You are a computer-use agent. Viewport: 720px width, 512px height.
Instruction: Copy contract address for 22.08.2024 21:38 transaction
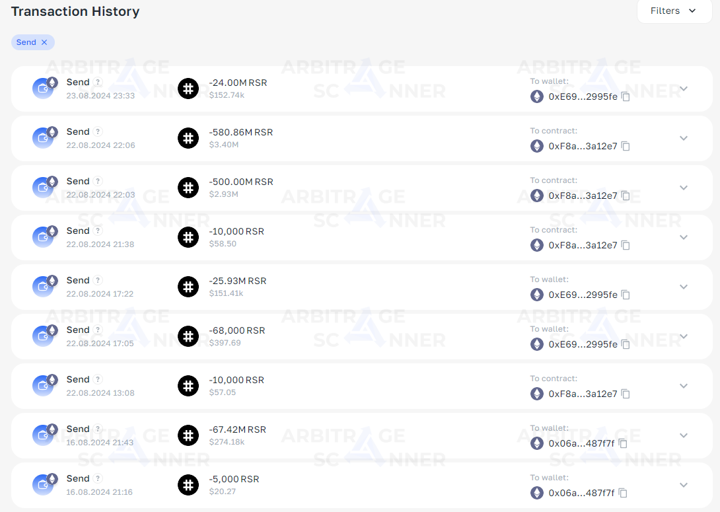click(626, 245)
